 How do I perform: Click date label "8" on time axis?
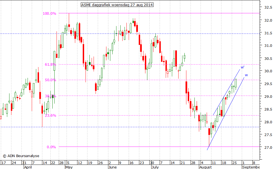[x=254, y=163]
